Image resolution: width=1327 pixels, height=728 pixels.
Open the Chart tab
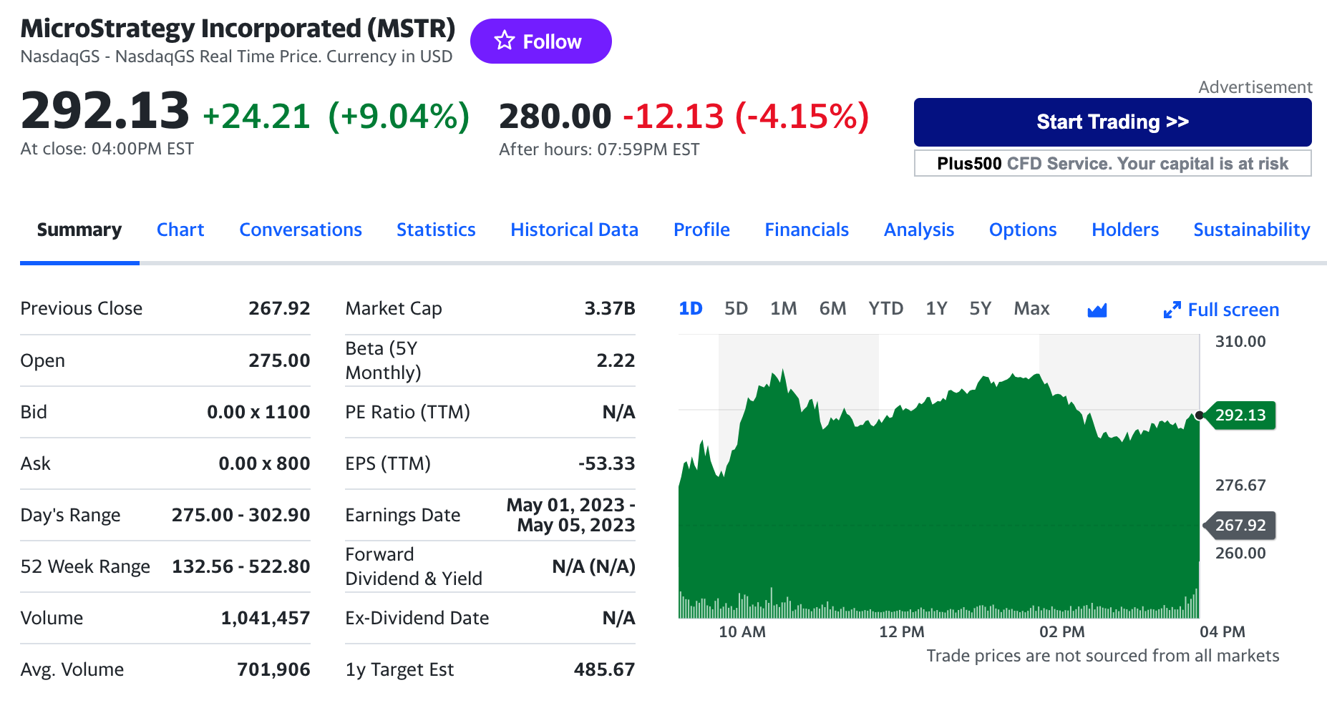(180, 230)
